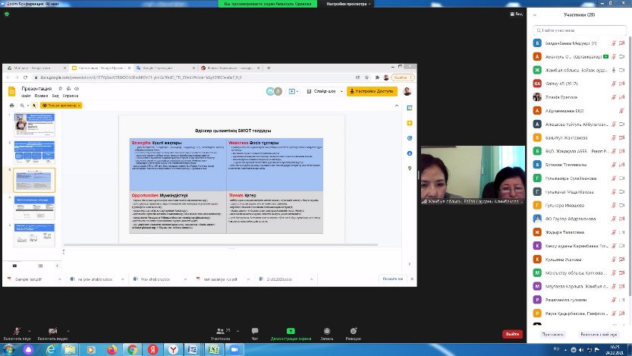Click the red leave meeting button
The image size is (632, 356).
pos(513,333)
